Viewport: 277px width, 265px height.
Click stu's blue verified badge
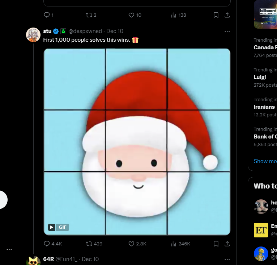click(56, 31)
